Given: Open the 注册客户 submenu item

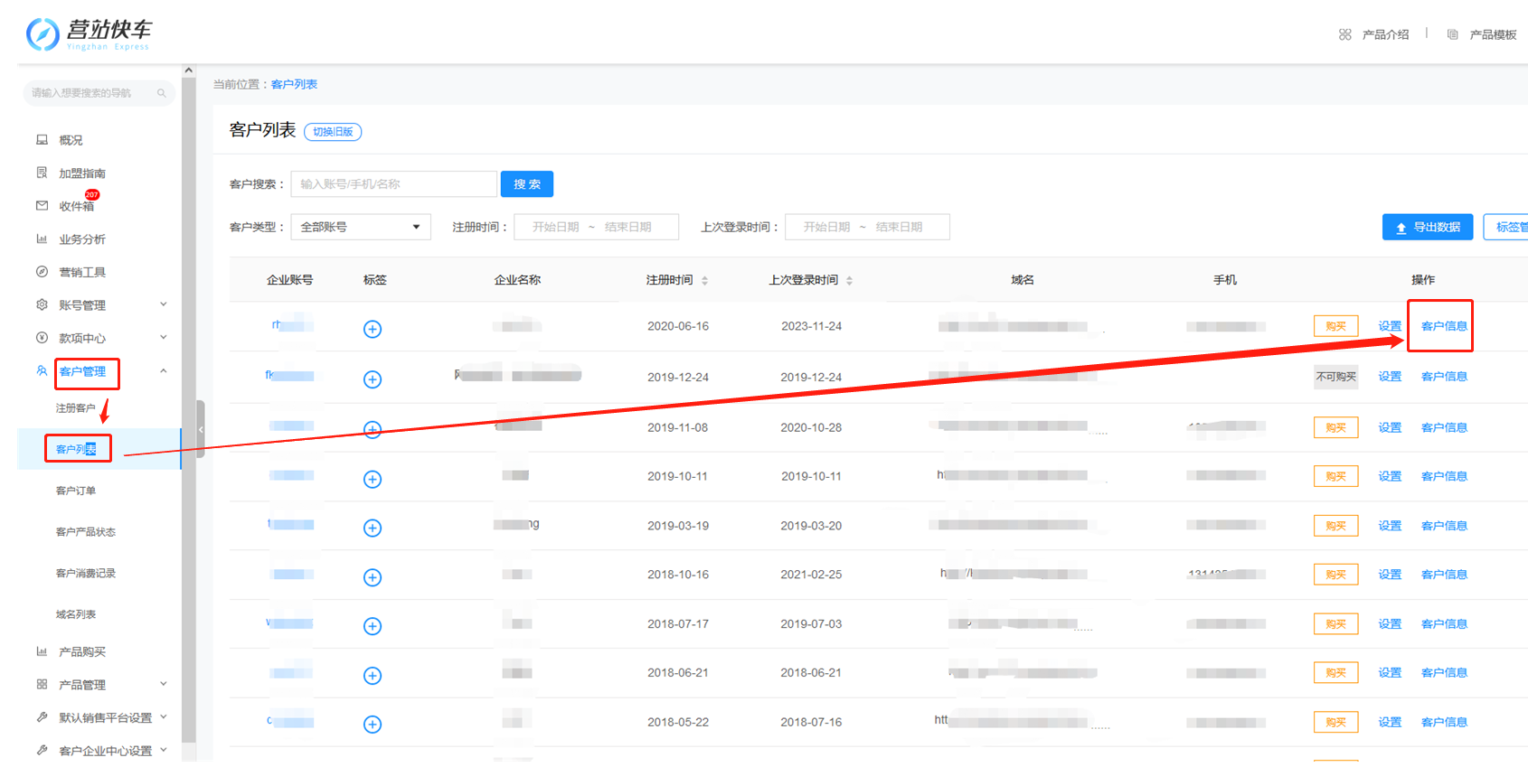Looking at the screenshot, I should [76, 408].
